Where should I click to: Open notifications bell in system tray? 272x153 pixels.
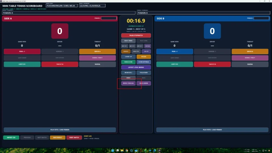[x=269, y=150]
